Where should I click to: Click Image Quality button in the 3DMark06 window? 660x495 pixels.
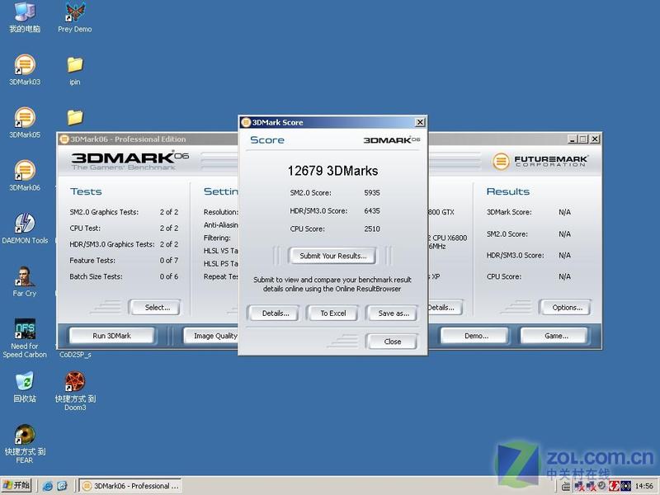(211, 336)
